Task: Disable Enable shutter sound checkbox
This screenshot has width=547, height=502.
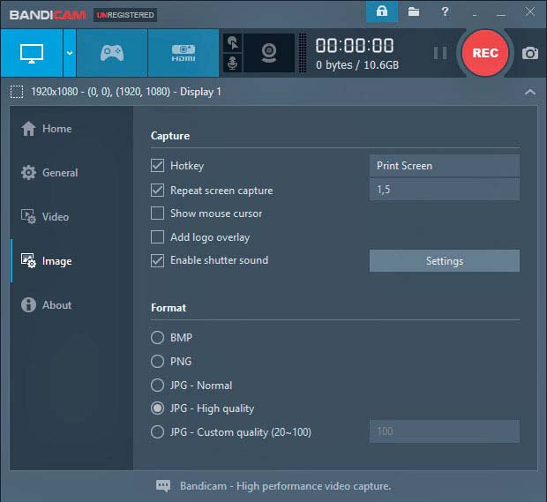Action: 157,260
